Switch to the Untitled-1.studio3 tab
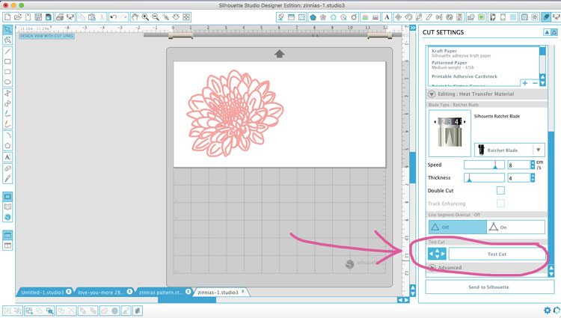 pos(42,293)
